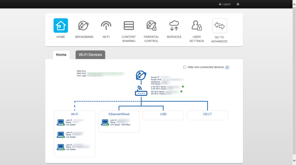Open the User Settings icon
The image size is (296, 165).
coord(197,26)
